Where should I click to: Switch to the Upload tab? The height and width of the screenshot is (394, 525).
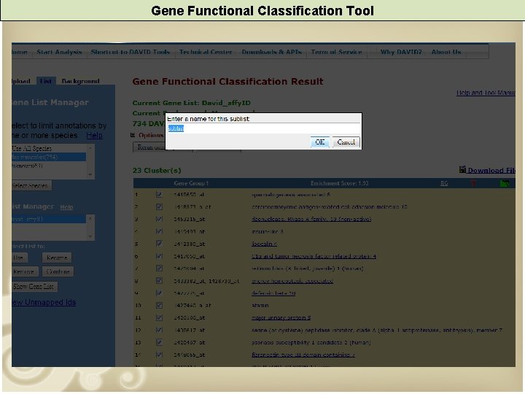click(x=21, y=81)
